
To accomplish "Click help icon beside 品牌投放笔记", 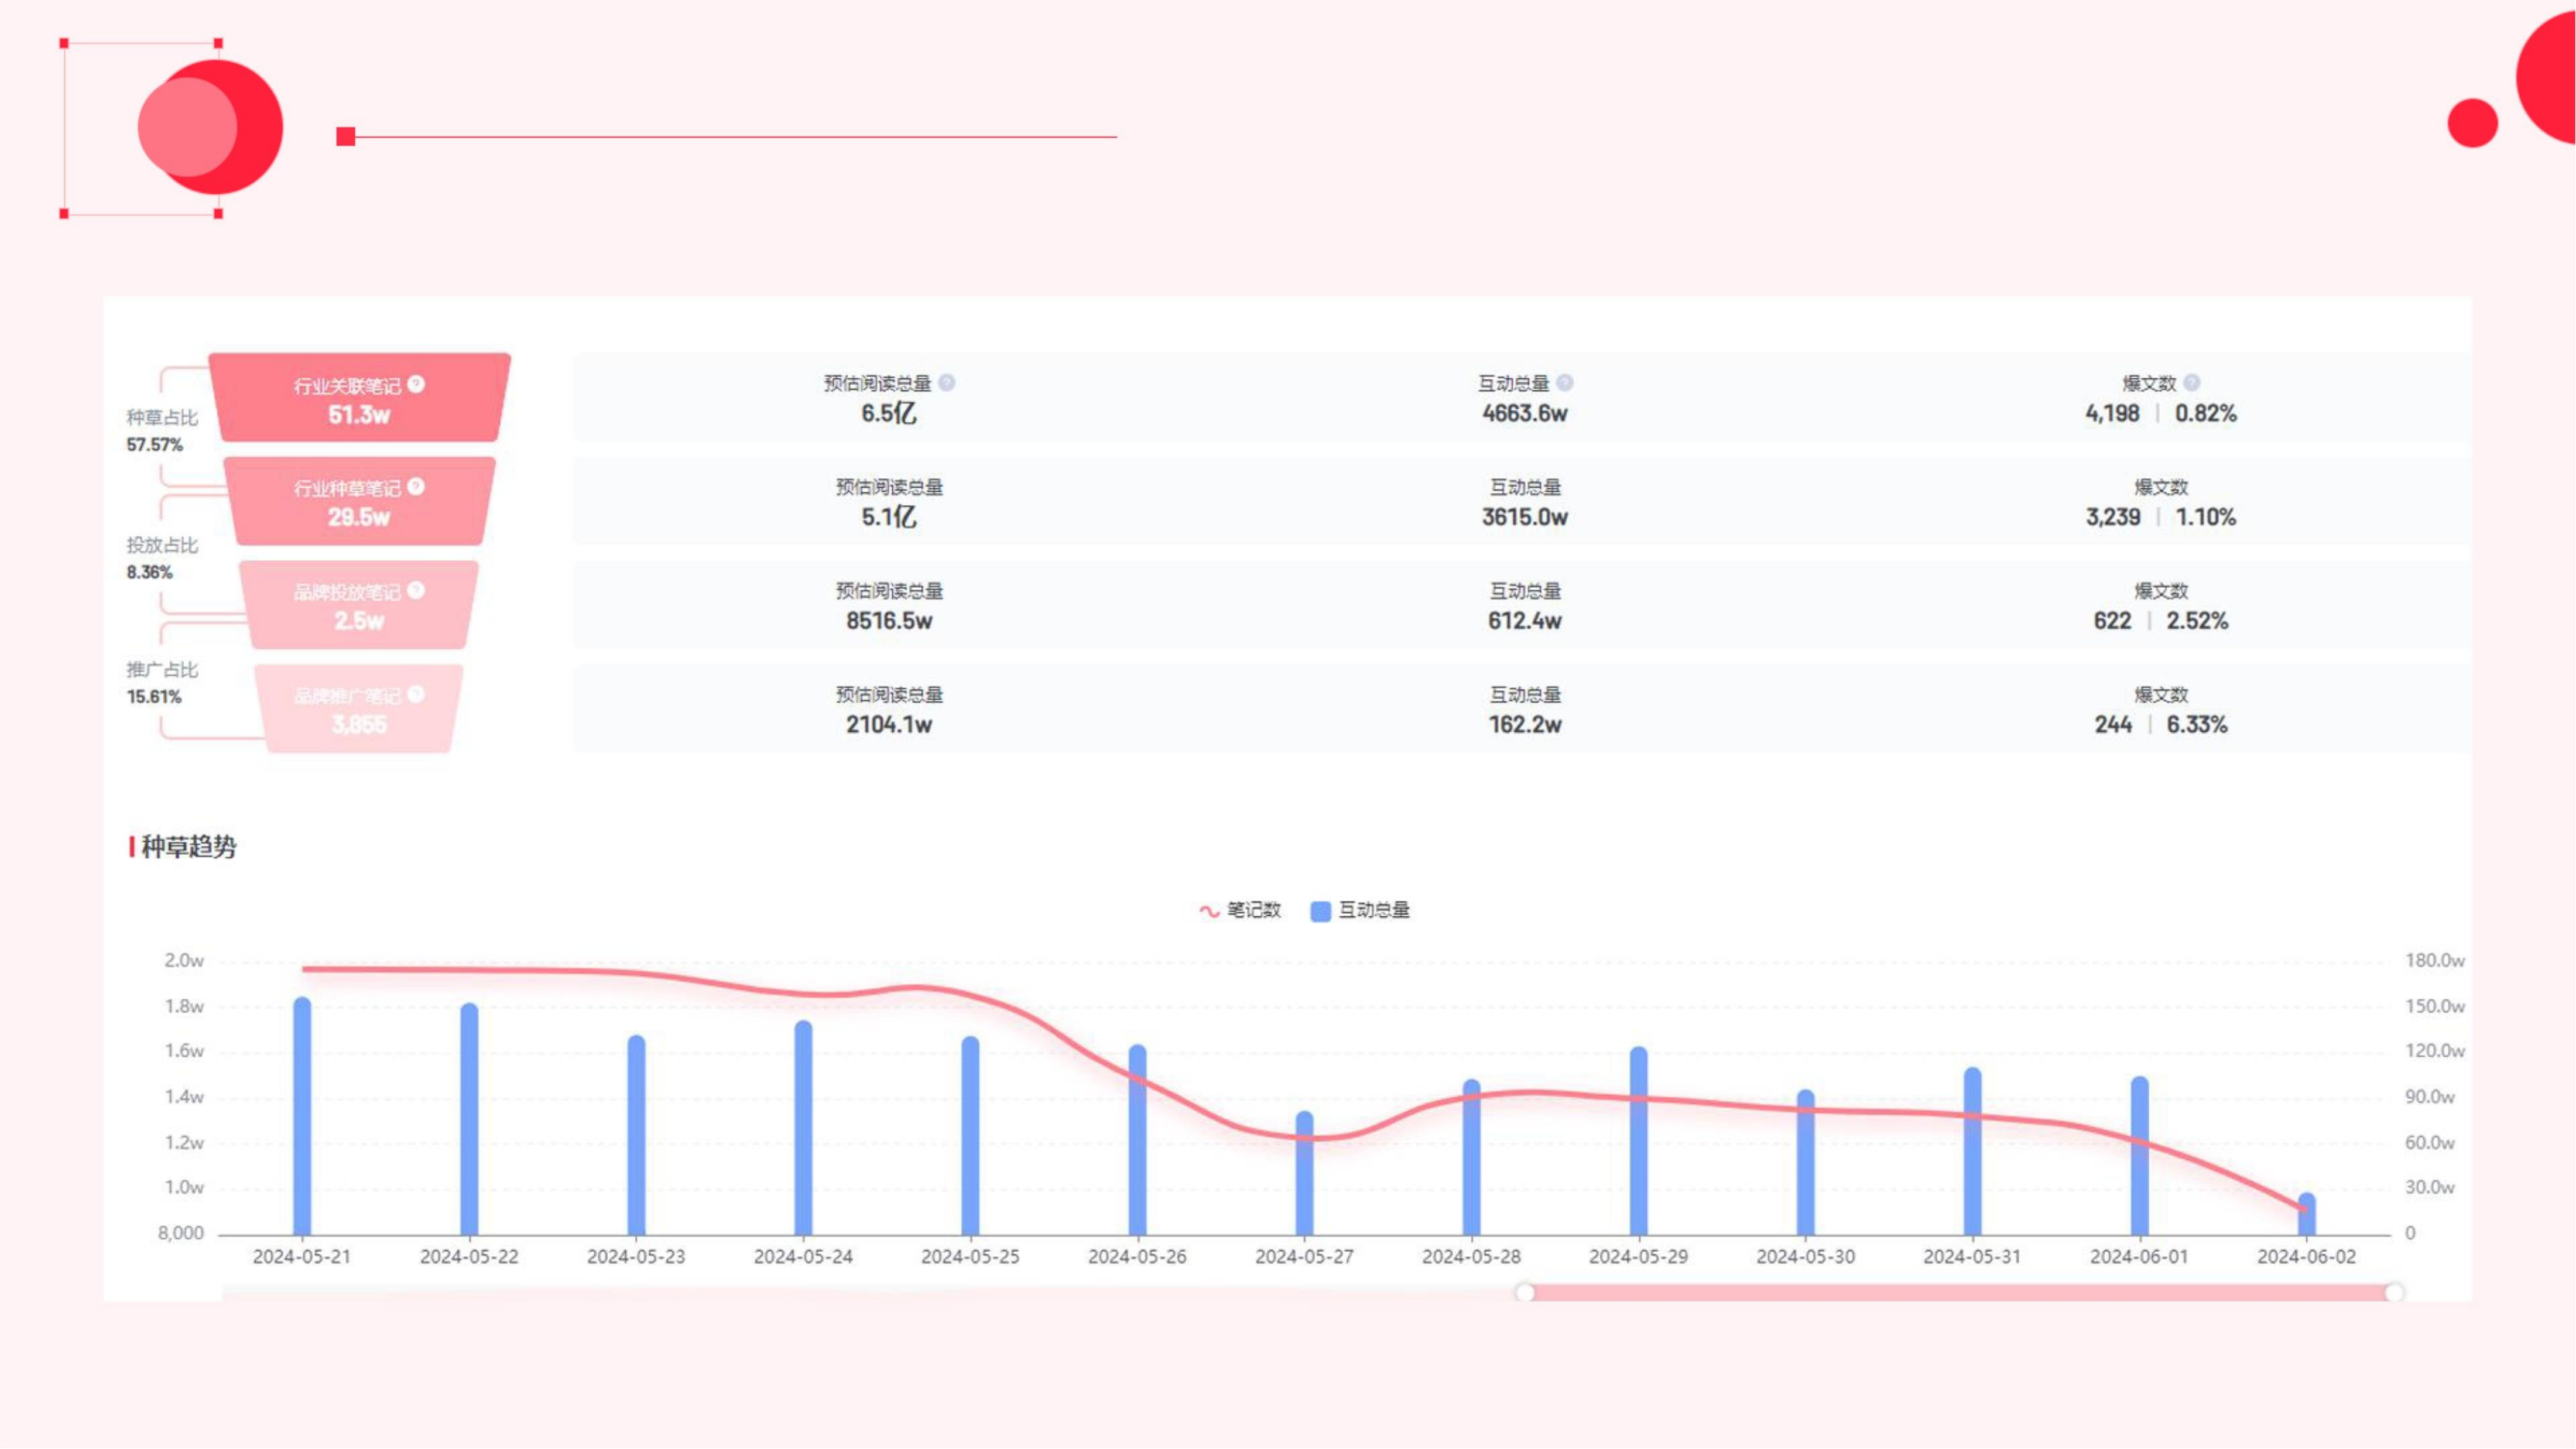I will [417, 590].
